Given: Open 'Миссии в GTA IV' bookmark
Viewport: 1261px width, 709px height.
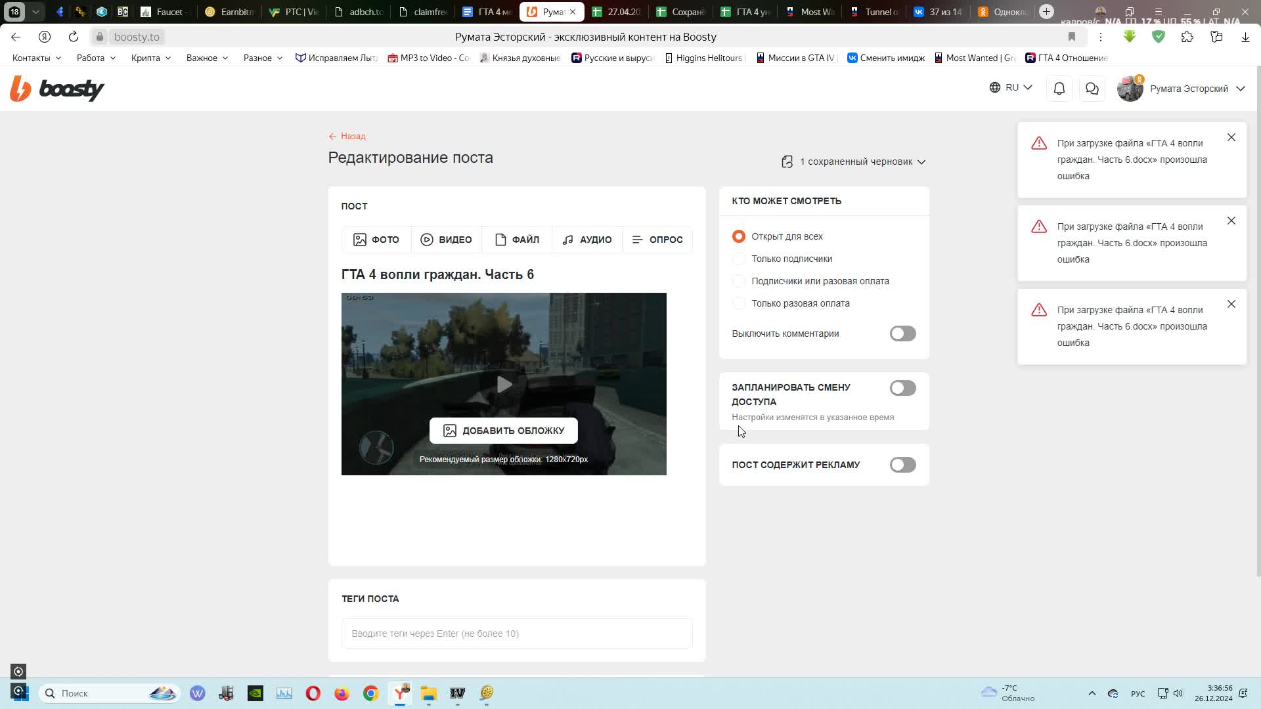Looking at the screenshot, I should point(796,58).
